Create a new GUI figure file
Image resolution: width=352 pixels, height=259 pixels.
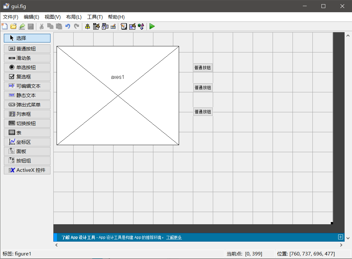pyautogui.click(x=5, y=26)
